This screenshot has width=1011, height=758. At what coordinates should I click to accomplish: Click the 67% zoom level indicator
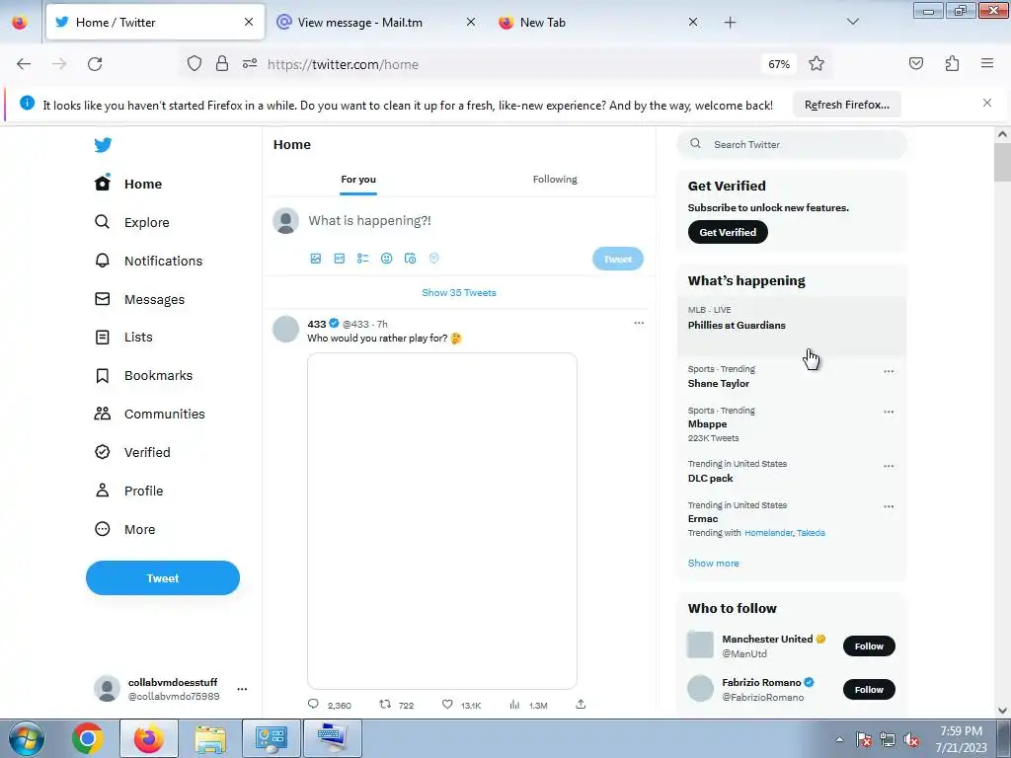(779, 64)
